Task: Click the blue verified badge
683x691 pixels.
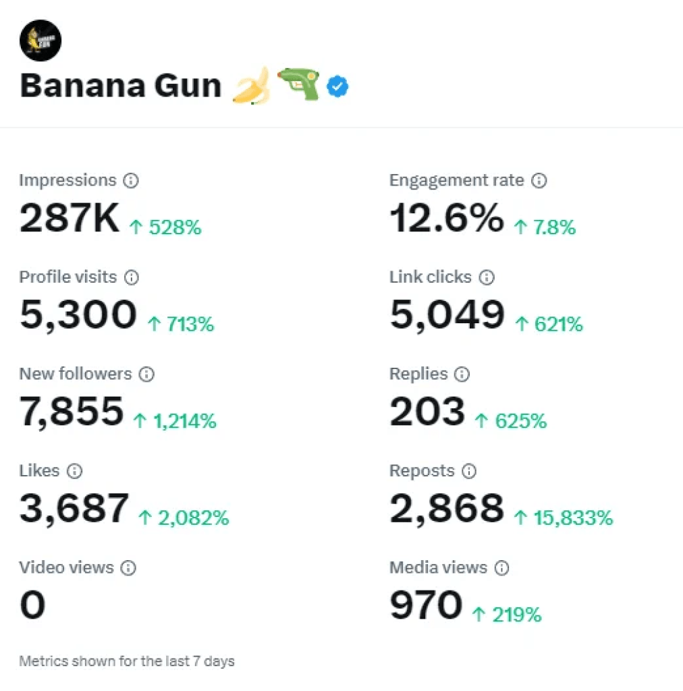Action: tap(337, 86)
